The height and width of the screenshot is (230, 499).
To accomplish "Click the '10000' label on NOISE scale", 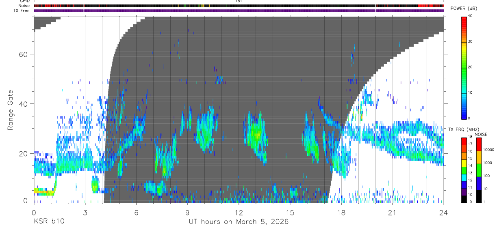I will (488, 150).
